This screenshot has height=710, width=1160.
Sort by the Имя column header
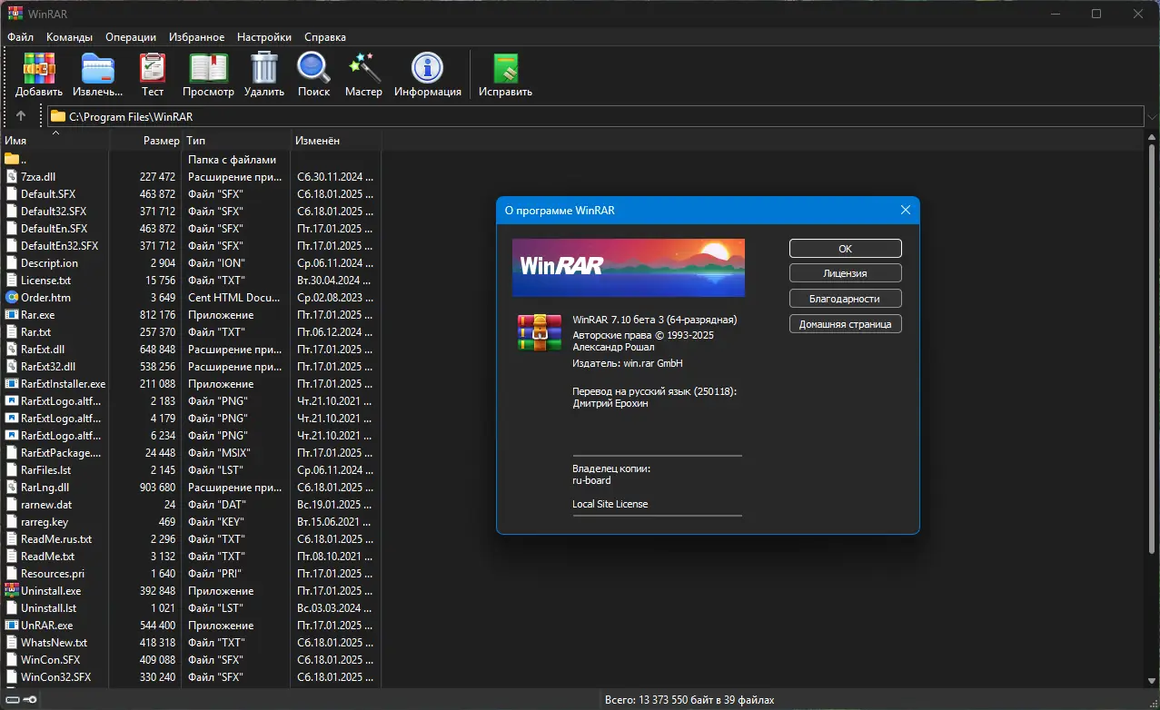click(55, 141)
